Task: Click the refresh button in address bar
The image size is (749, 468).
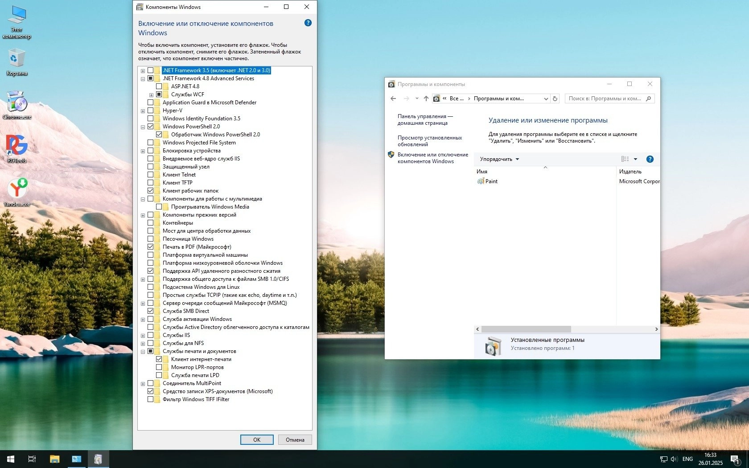Action: pos(555,99)
